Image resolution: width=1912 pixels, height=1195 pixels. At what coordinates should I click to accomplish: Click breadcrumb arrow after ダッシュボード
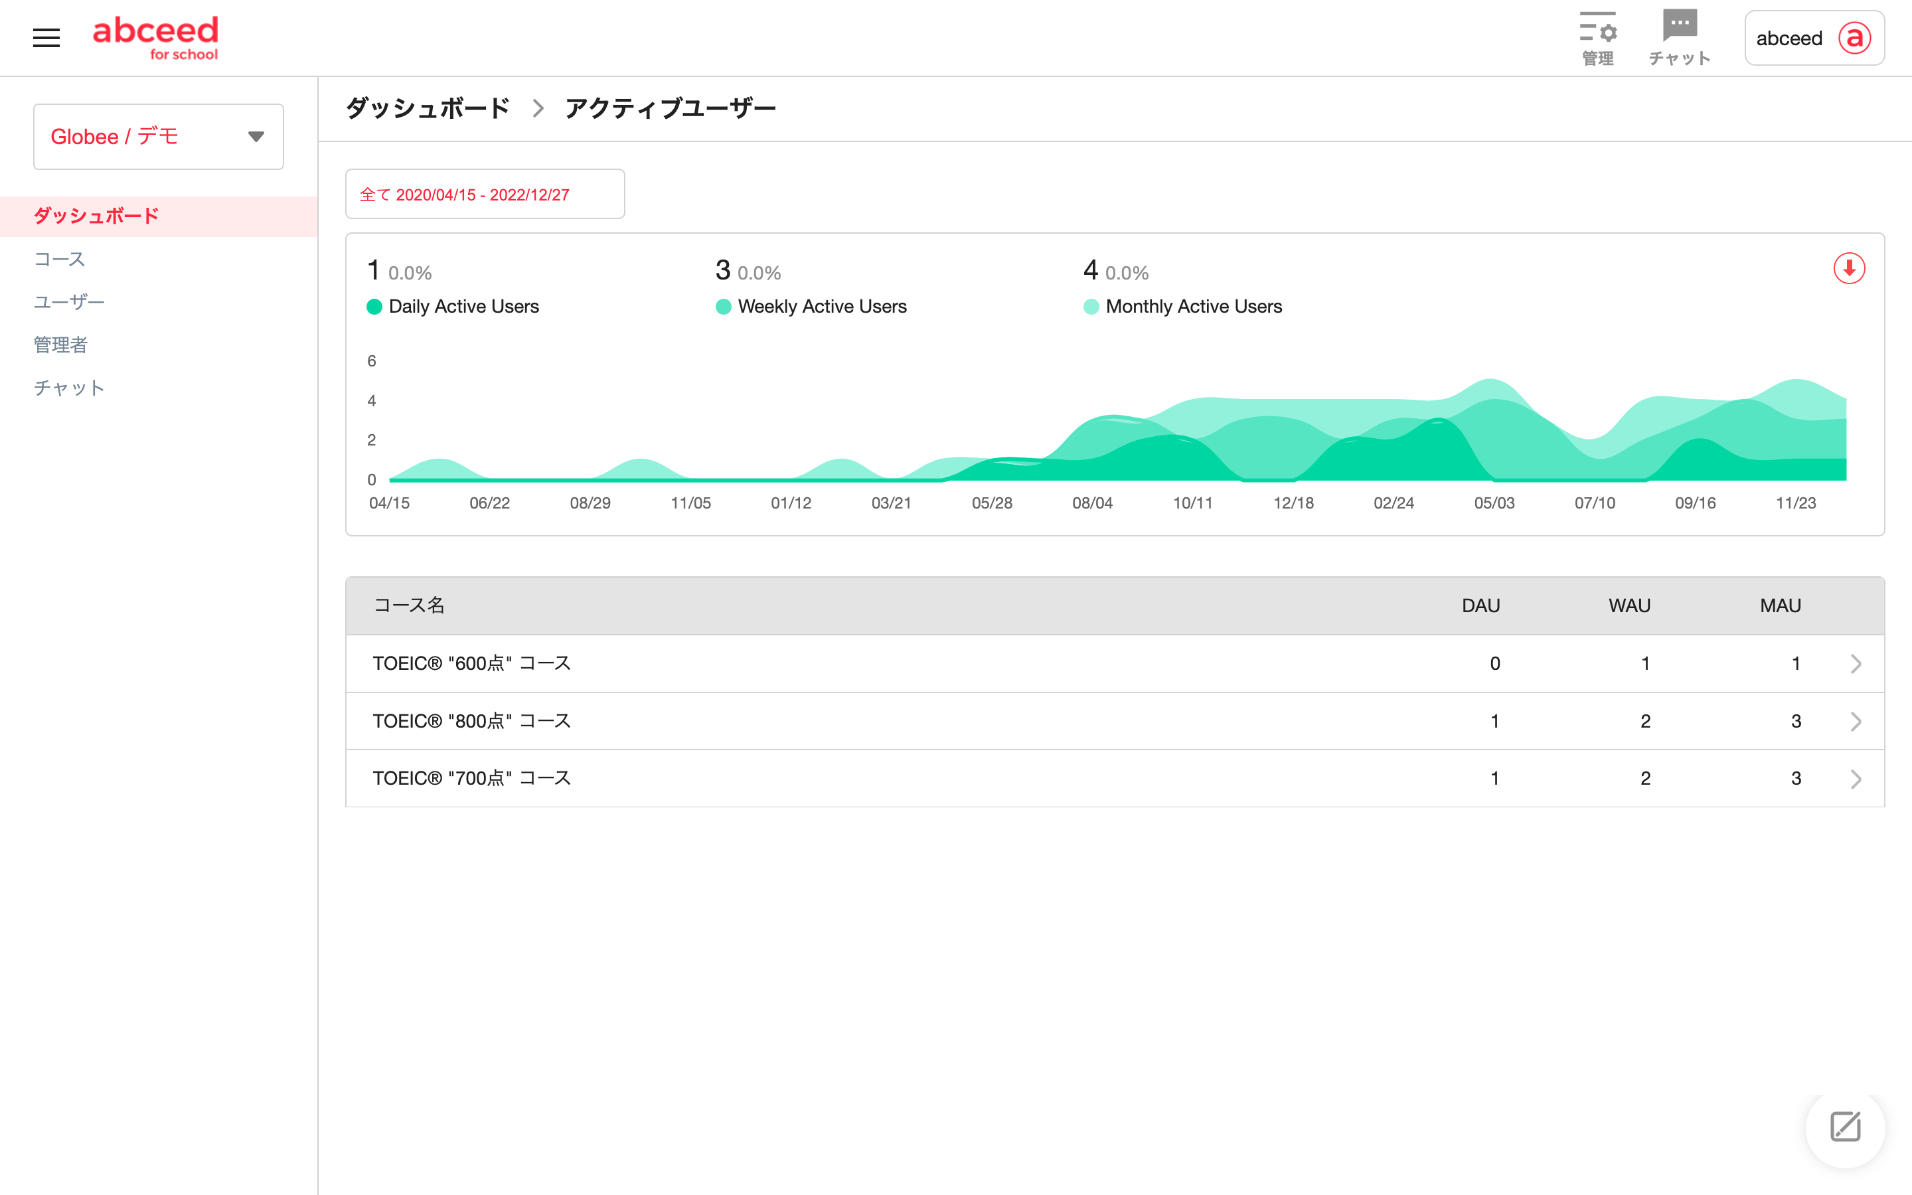tap(538, 108)
